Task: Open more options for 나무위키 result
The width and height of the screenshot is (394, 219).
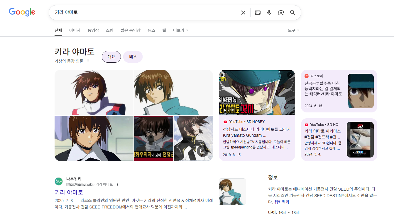Action: click(x=117, y=184)
